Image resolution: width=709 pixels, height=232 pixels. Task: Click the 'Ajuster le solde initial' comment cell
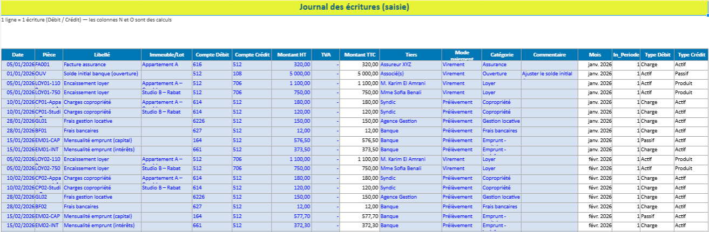[549, 73]
